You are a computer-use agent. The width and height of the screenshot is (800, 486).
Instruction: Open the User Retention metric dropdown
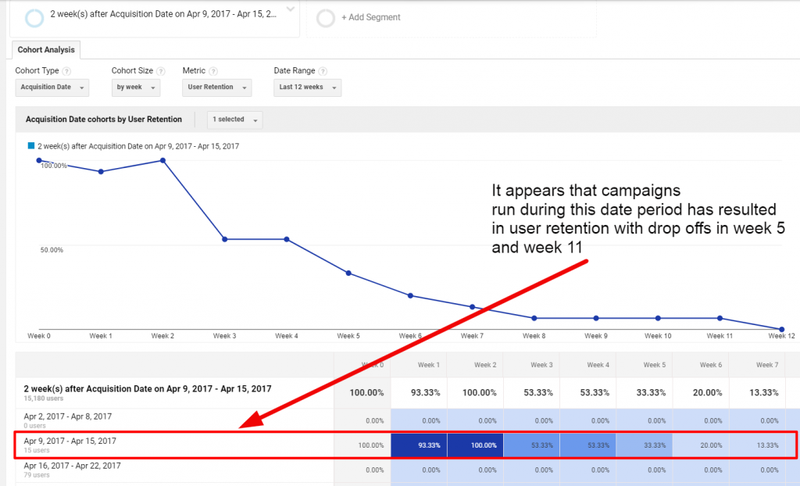pyautogui.click(x=216, y=88)
